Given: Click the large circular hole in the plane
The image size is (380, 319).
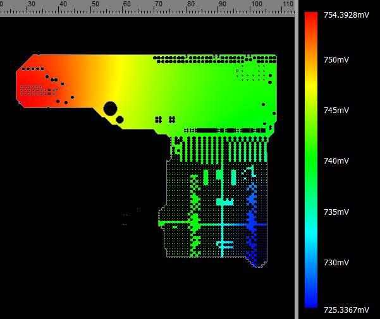Looking at the screenshot, I should (x=109, y=108).
